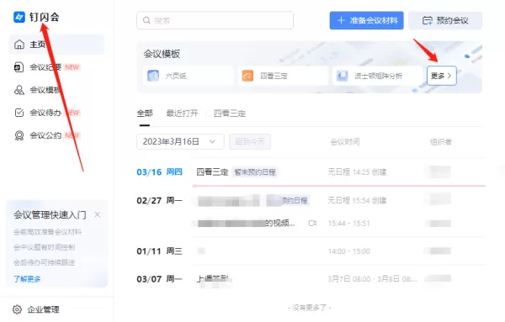
Task: Click the 03/16 周四 date label
Action: 159,172
